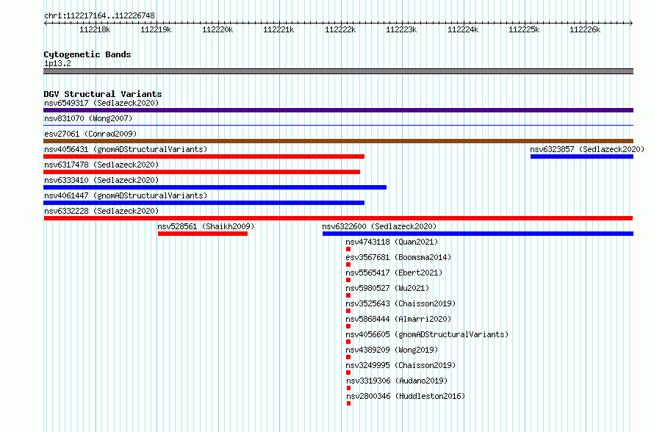Open nsv6333410 (Sedlazeck2020) label

click(x=101, y=180)
